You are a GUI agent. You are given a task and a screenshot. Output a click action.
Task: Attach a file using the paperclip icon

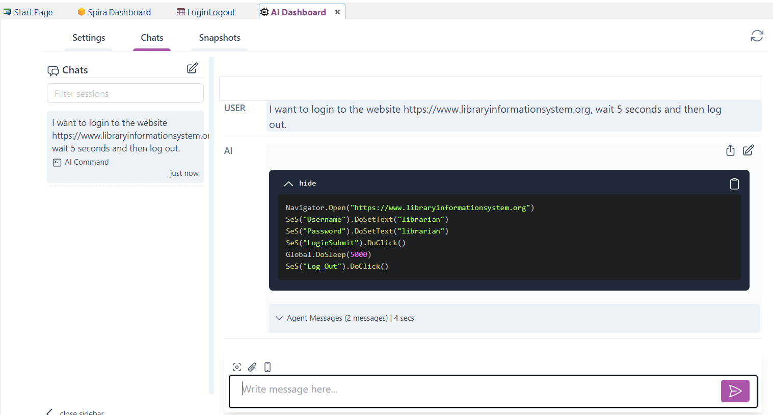[252, 367]
